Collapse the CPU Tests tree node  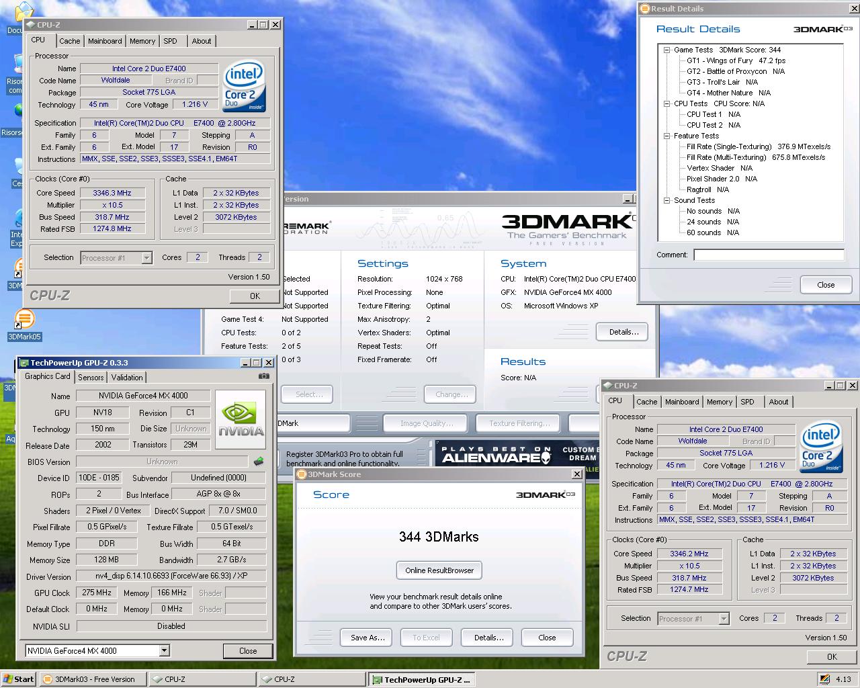pos(667,103)
